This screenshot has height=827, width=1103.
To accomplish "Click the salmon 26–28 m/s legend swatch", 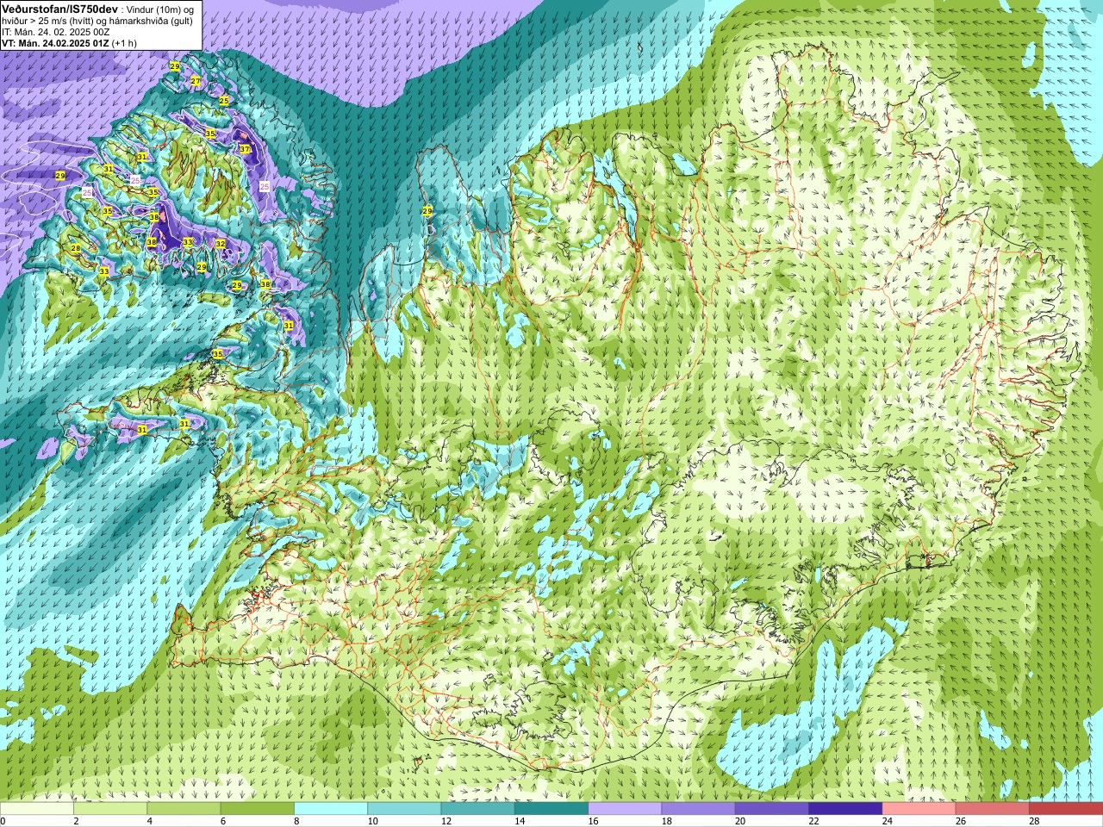I will point(993,809).
